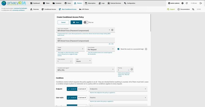Screen dimensions: 205x107
Task: Click info icon beside Reset the count
Action: 146,49
